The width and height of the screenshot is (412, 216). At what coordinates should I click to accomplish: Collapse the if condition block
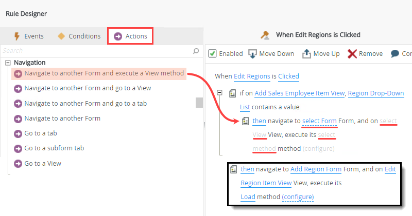coord(220,93)
